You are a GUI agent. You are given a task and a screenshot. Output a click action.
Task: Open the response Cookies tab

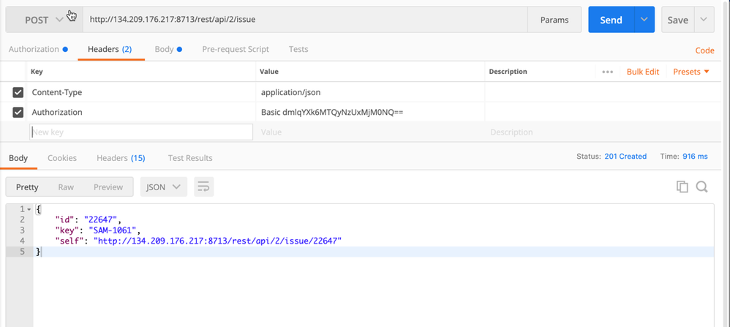[62, 158]
